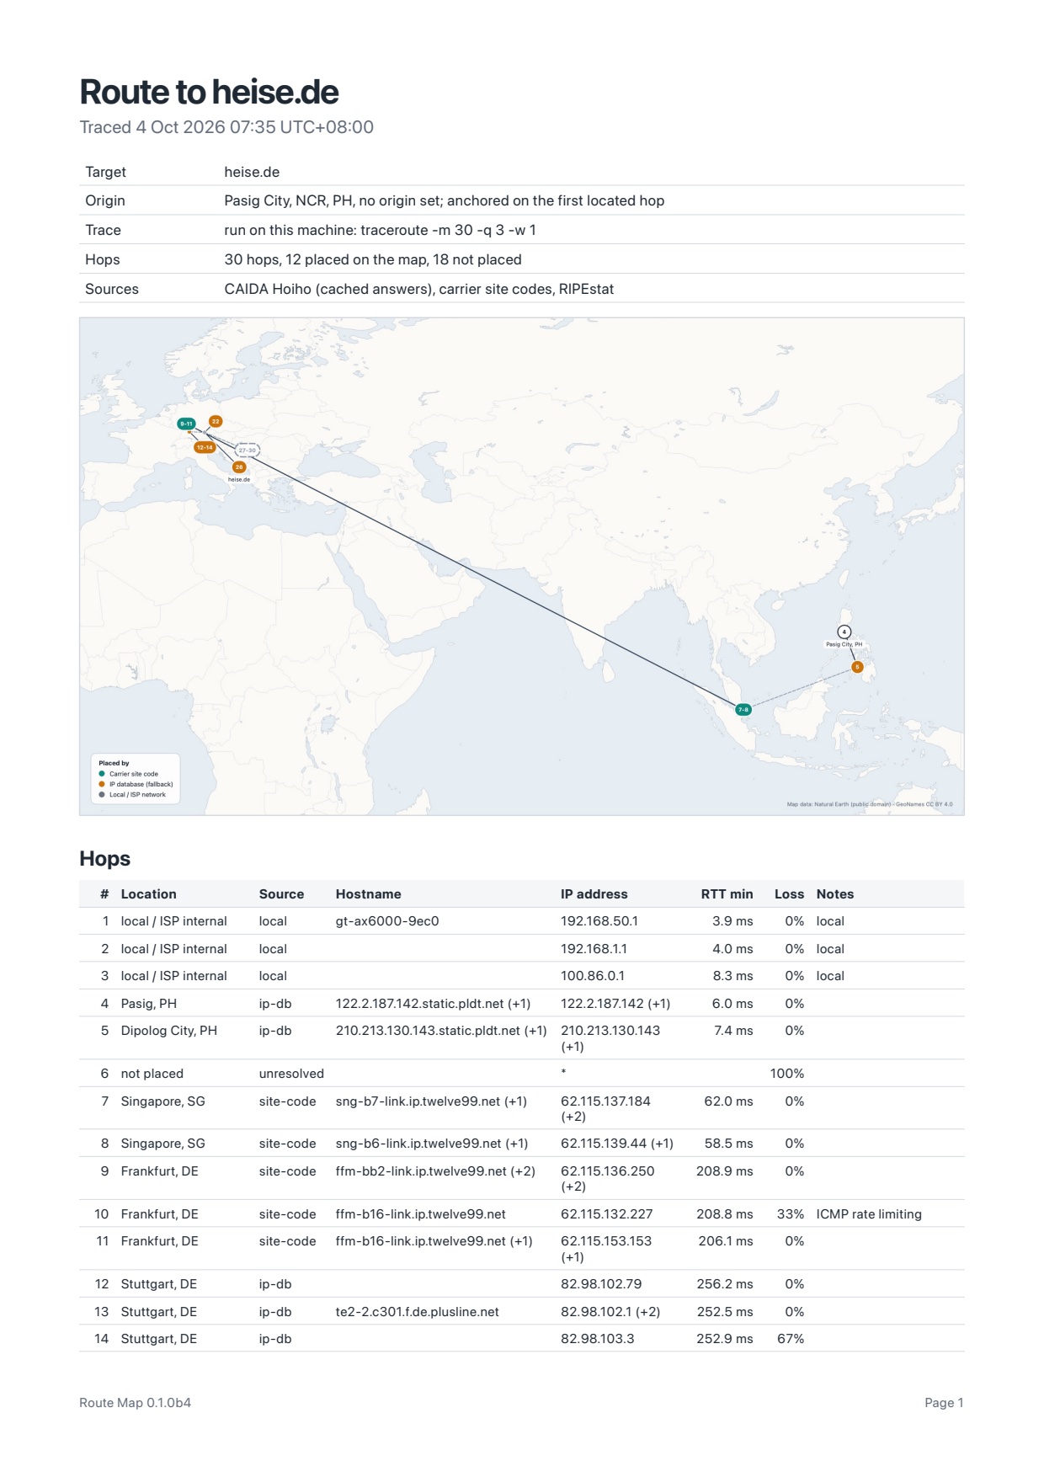This screenshot has height=1477, width=1044.
Task: Click the Location column header
Action: click(x=148, y=894)
